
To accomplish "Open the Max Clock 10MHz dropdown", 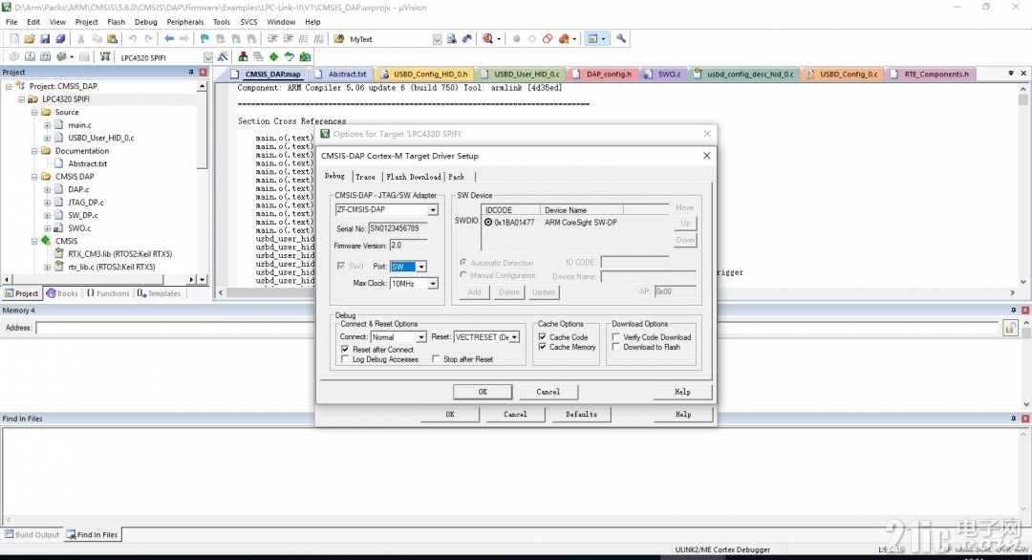I will click(x=433, y=284).
